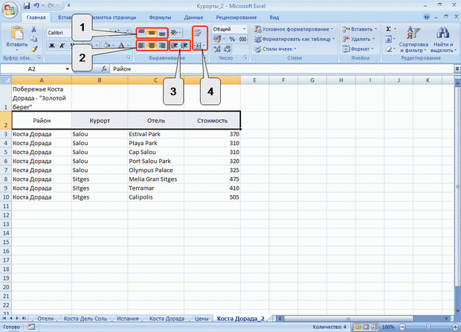461x332 pixels.
Task: Align cell content to top
Action: [141, 33]
